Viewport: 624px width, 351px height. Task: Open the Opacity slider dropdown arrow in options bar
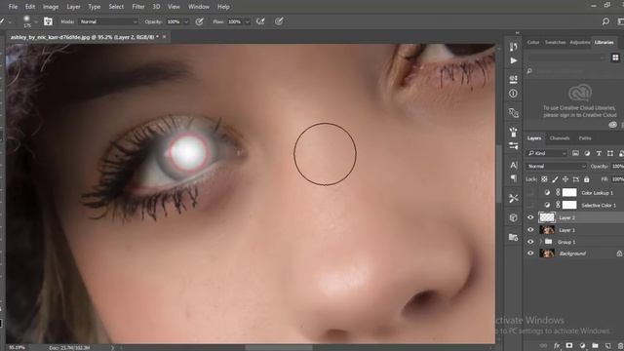coord(186,21)
